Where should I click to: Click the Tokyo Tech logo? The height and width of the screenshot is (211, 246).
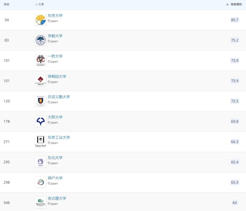coord(40,142)
